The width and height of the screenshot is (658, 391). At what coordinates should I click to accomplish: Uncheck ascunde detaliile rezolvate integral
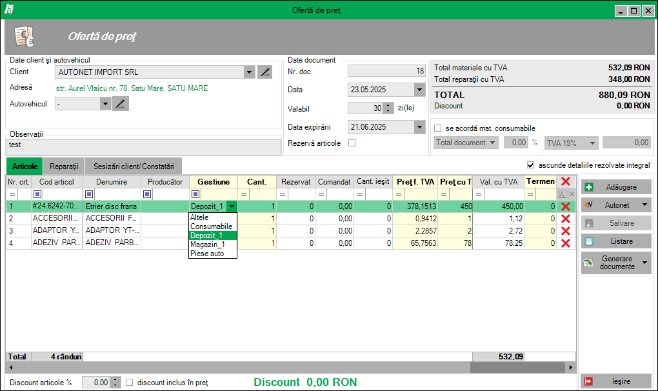tap(530, 165)
